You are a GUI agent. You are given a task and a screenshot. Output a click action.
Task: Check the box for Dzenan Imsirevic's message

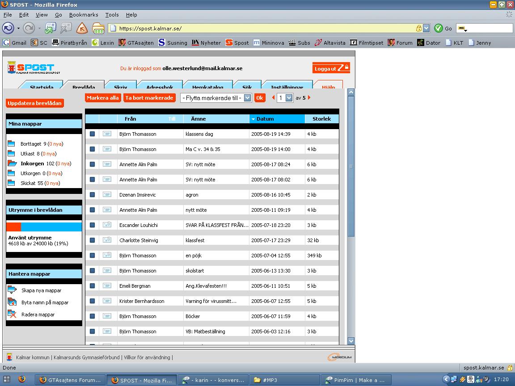(92, 195)
